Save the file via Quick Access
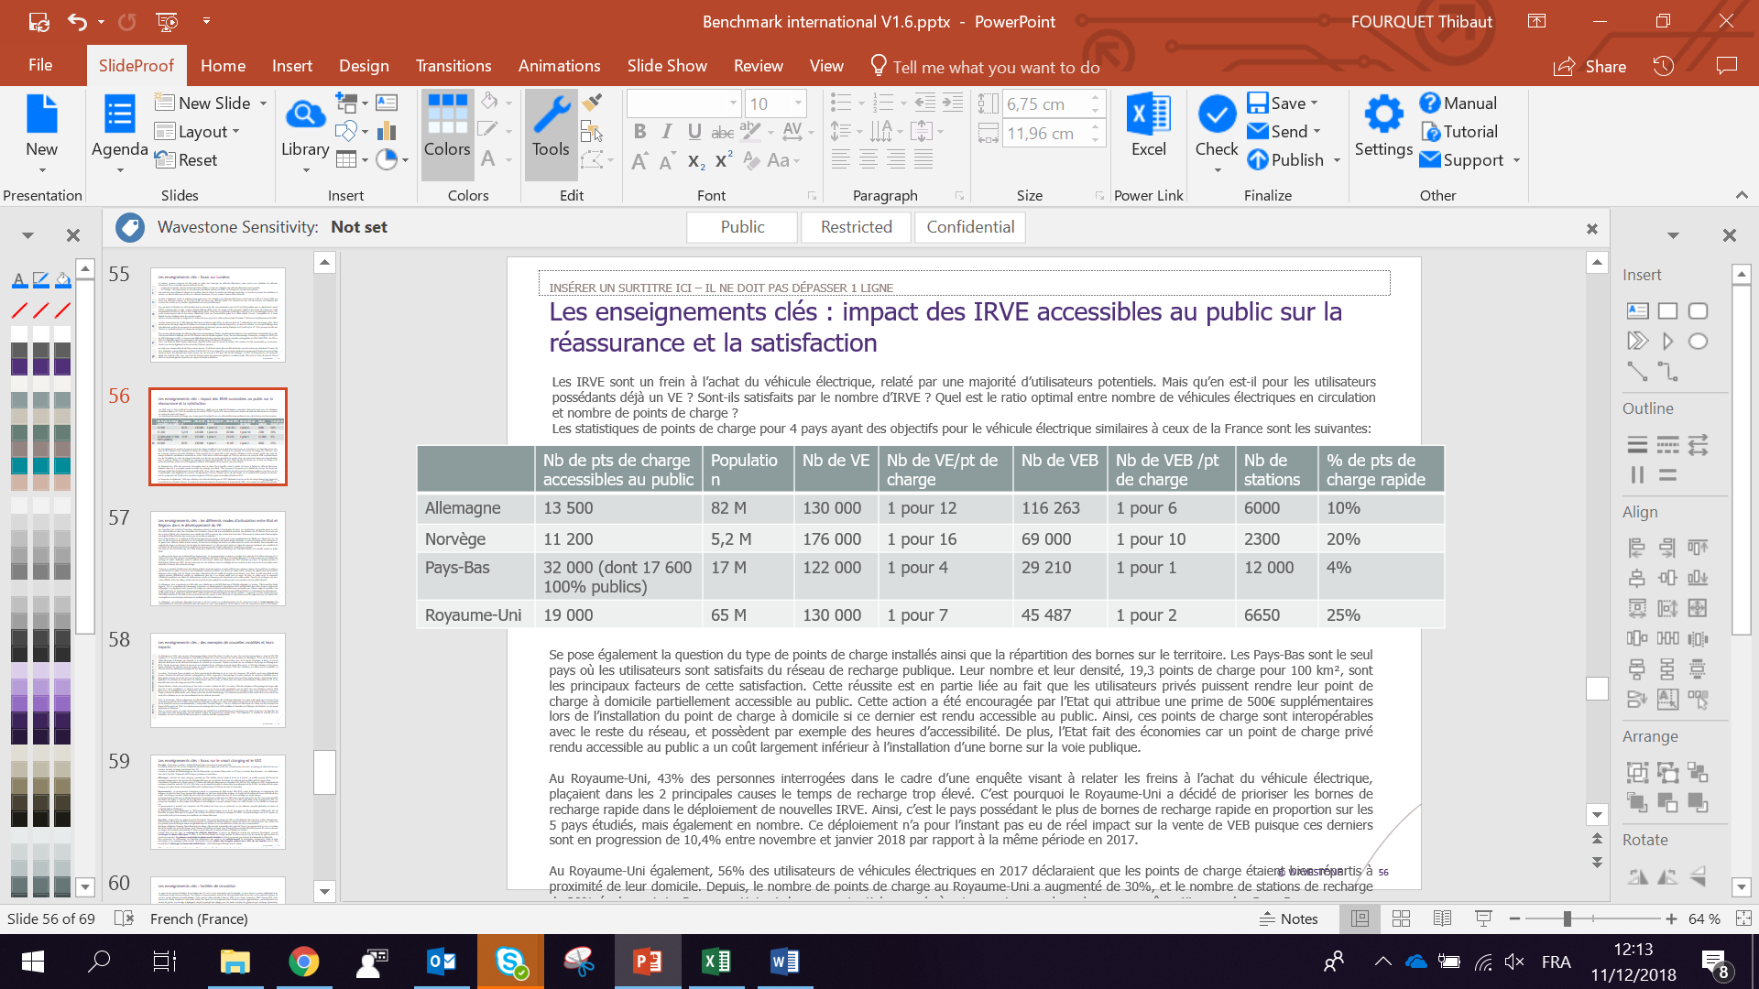 click(38, 21)
